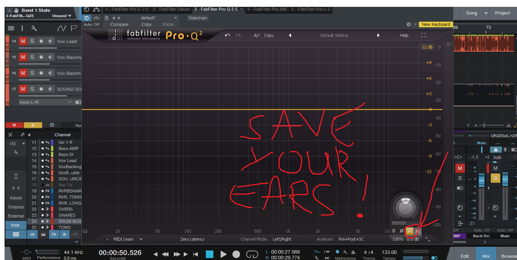Toggle monitor on track 15 Vox Backing
Image resolution: width=517 pixels, height=260 pixels.
pos(50,57)
